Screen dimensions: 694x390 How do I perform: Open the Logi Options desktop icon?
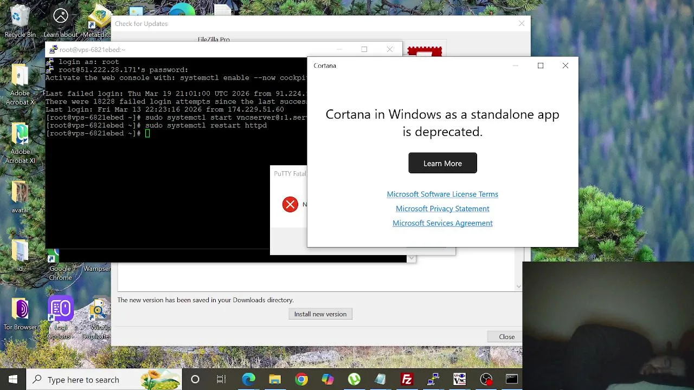[x=60, y=318]
